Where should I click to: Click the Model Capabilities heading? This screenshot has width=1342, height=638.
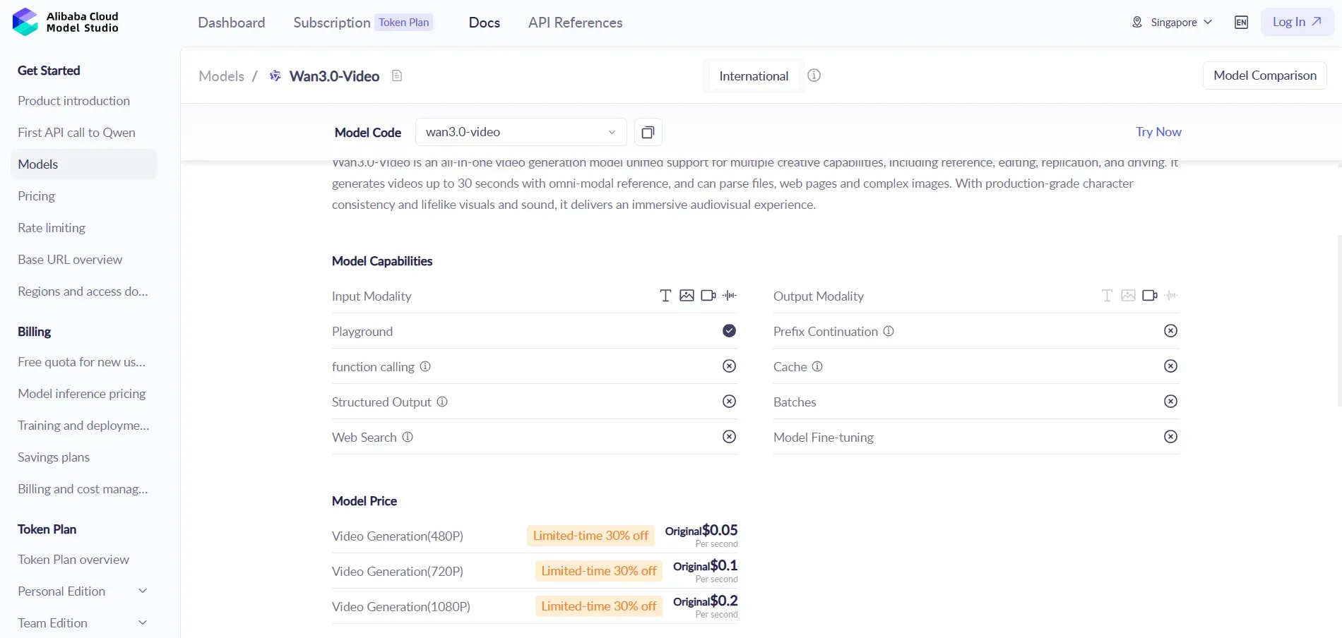pyautogui.click(x=382, y=261)
